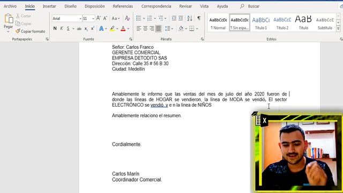Click line spacing icon
Screen dimensions: 343x193
pyautogui.click(x=168, y=28)
